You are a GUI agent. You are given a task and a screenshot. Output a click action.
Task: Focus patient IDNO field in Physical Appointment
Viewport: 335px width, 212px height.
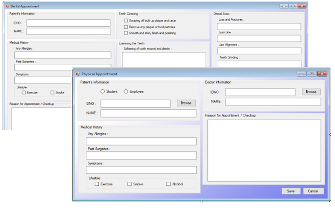click(x=136, y=104)
